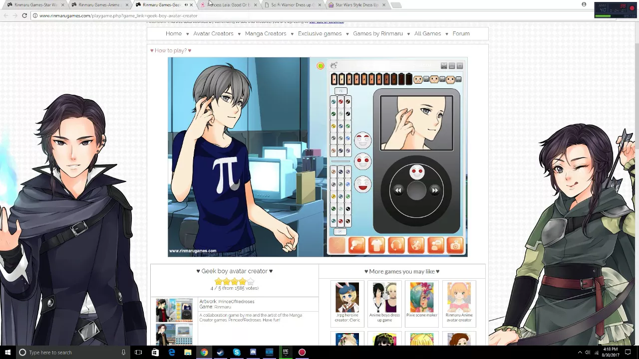This screenshot has height=359, width=639.
Task: Switch to the Star Wars Style Dress Up tab
Action: coord(356,5)
